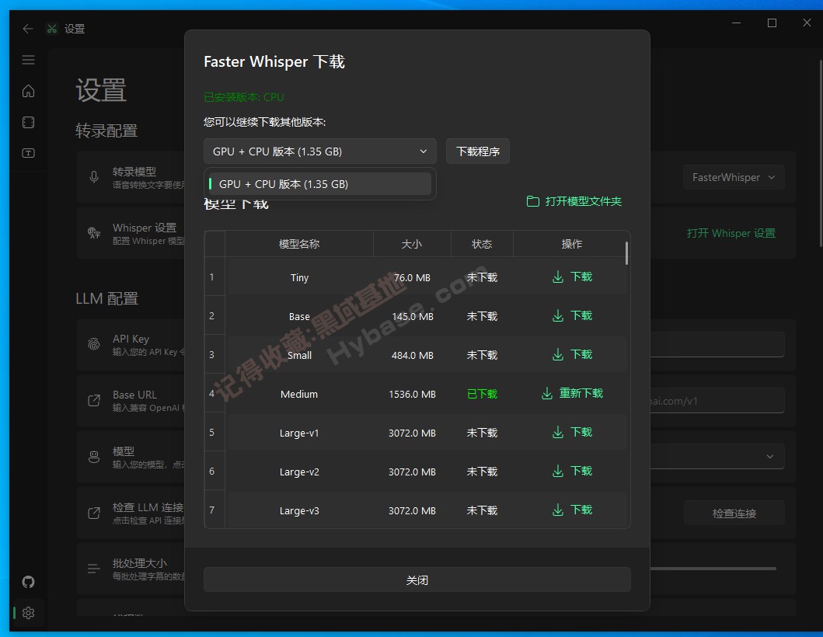Click the API Key input field

click(x=717, y=344)
